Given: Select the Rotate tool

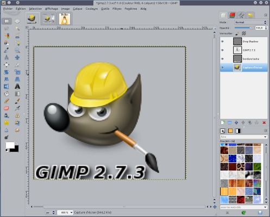Looking at the screenshot, I should pyautogui.click(x=7, y=72).
